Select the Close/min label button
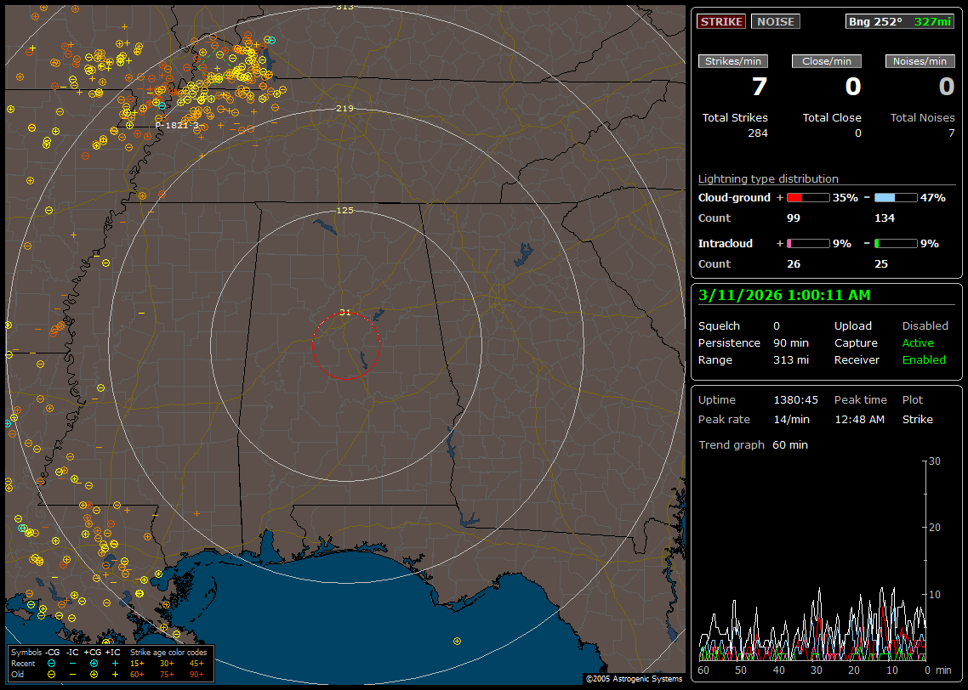 827,61
